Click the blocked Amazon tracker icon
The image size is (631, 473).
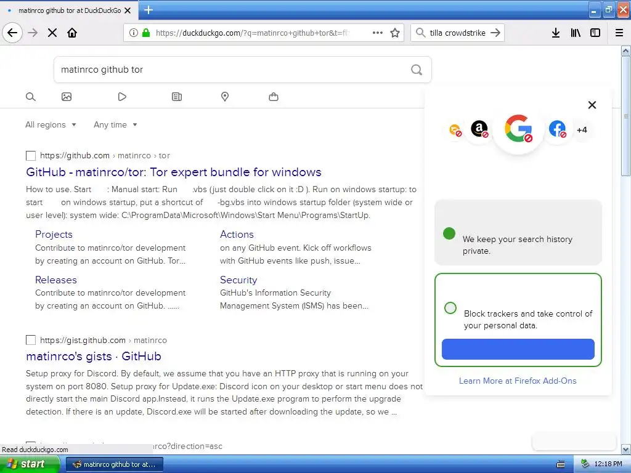coord(479,129)
